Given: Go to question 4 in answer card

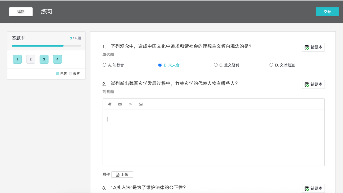Looking at the screenshot, I should (x=57, y=59).
